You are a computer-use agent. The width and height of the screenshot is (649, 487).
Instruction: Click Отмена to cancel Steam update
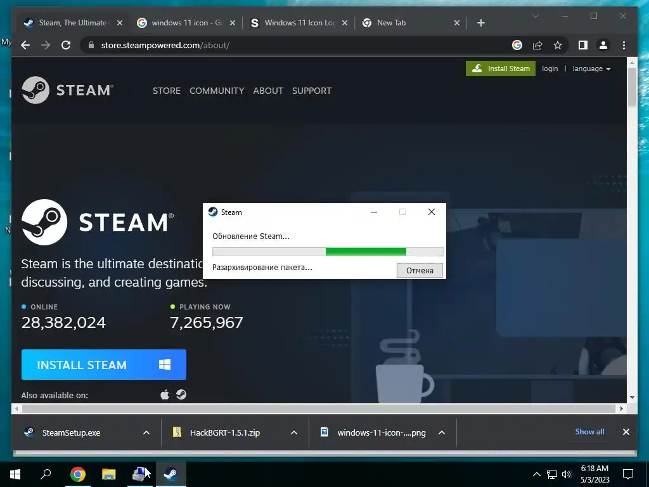[420, 270]
